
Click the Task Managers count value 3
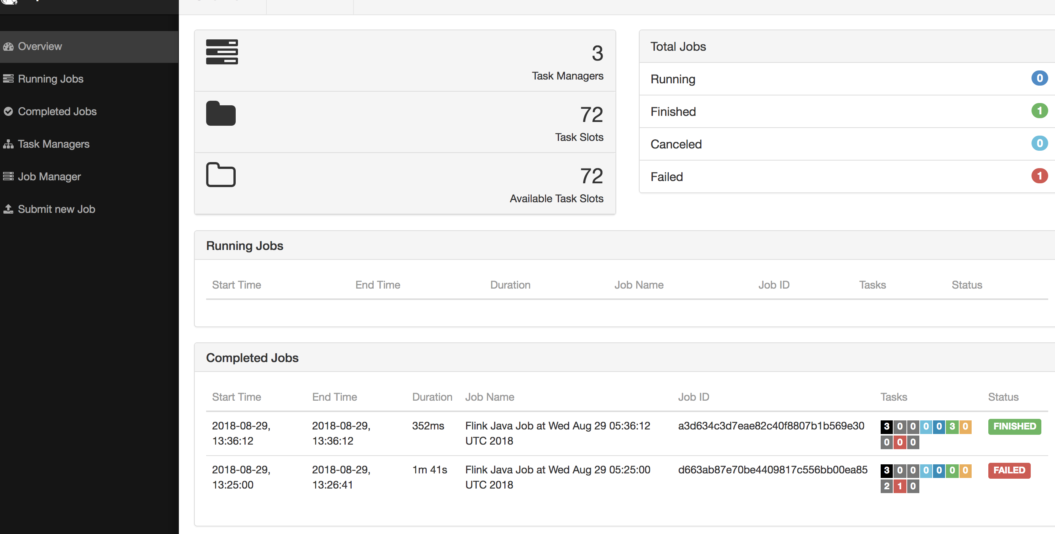click(x=597, y=53)
